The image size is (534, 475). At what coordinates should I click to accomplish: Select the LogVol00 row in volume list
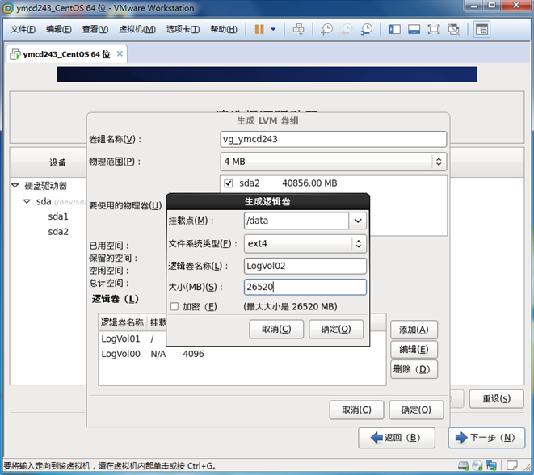tap(242, 354)
